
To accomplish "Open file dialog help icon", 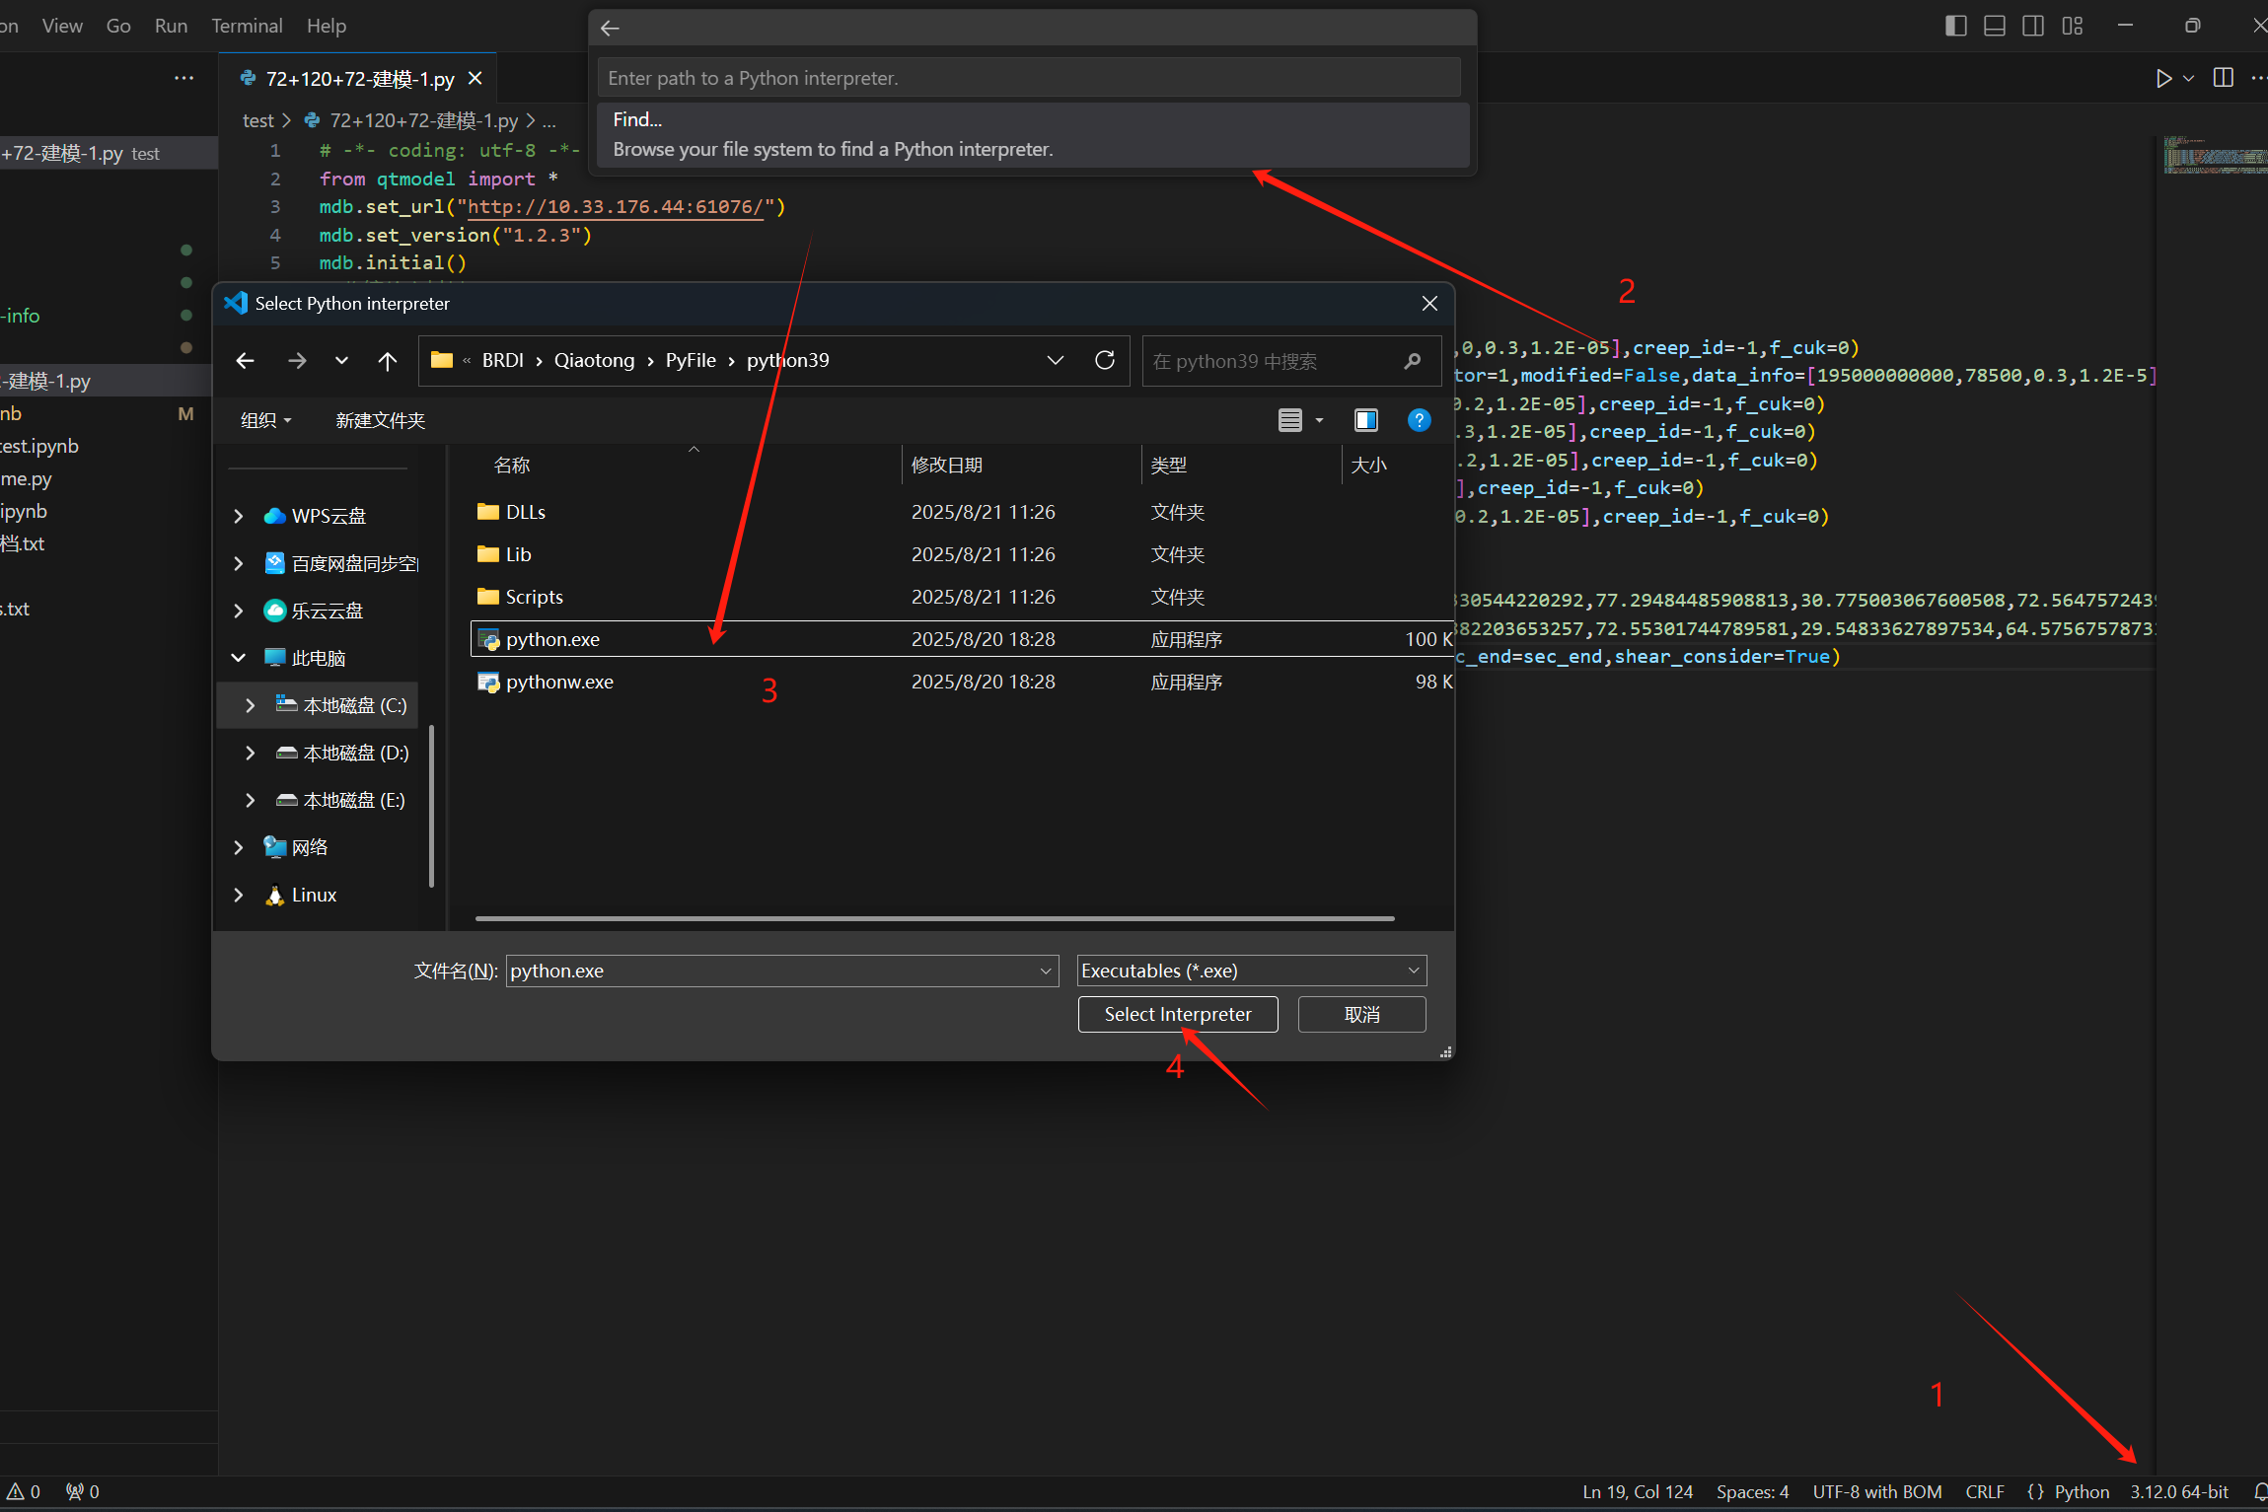I will tap(1419, 420).
